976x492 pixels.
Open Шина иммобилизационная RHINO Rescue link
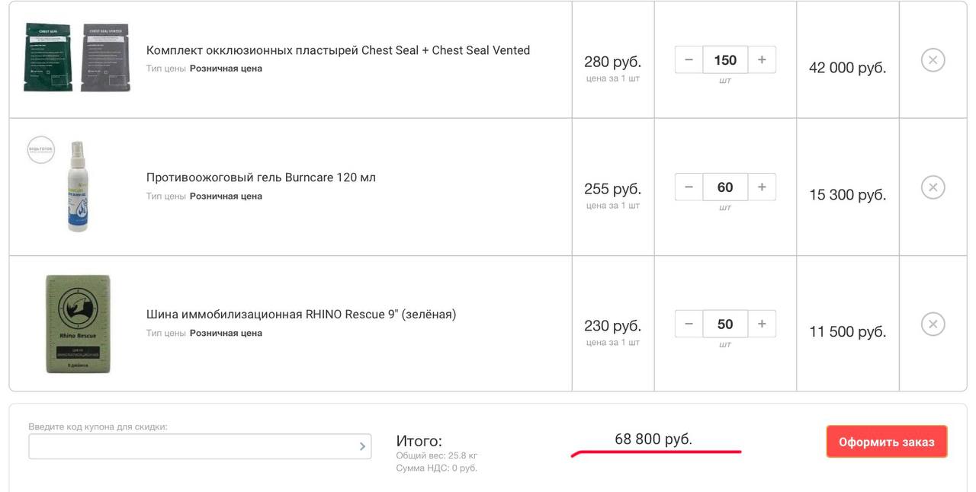300,314
